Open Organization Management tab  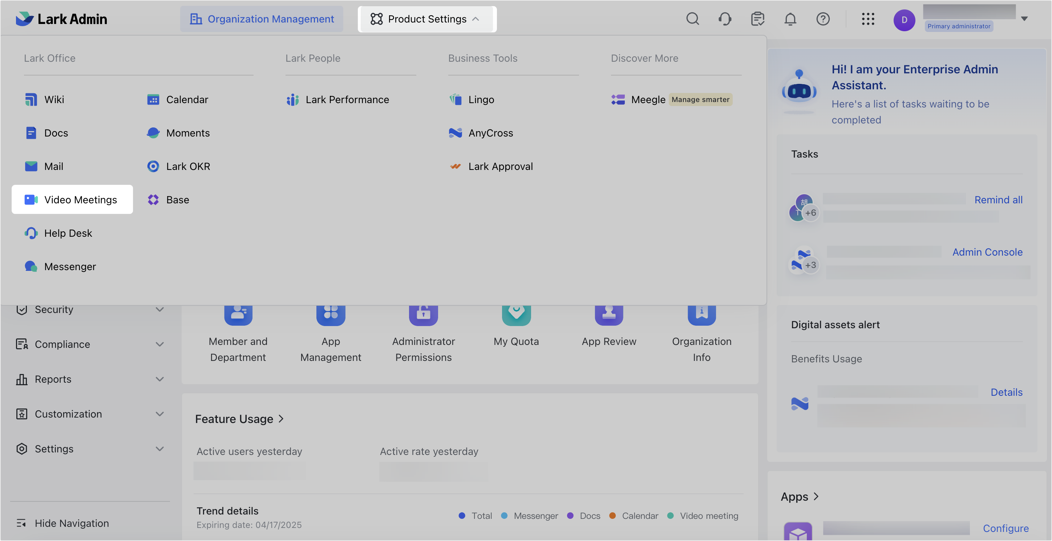(262, 19)
